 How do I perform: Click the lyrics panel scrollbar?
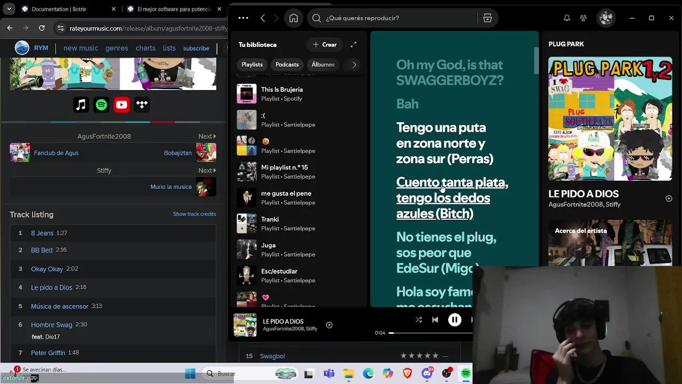click(x=537, y=60)
